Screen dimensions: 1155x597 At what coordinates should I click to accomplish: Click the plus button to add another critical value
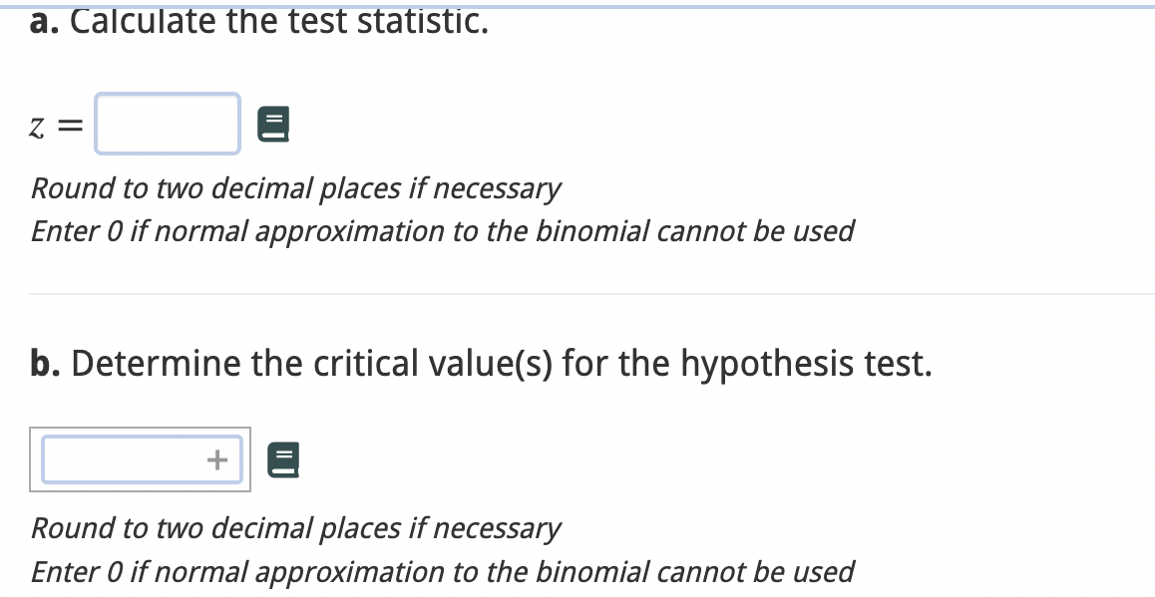click(217, 459)
